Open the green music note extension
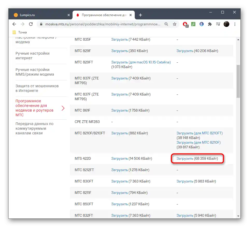This screenshot has height=227, width=249. pos(193,24)
